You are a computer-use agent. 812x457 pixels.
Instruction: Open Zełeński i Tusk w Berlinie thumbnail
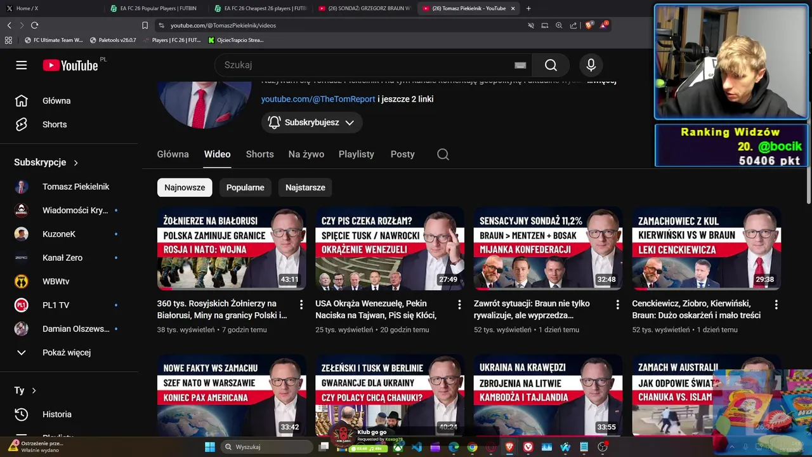[x=390, y=395]
